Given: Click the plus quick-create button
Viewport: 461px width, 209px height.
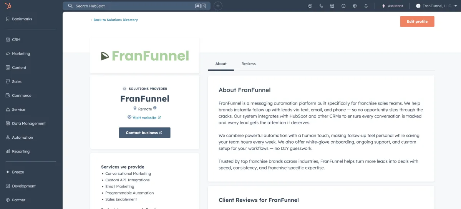Looking at the screenshot, I should tap(218, 6).
